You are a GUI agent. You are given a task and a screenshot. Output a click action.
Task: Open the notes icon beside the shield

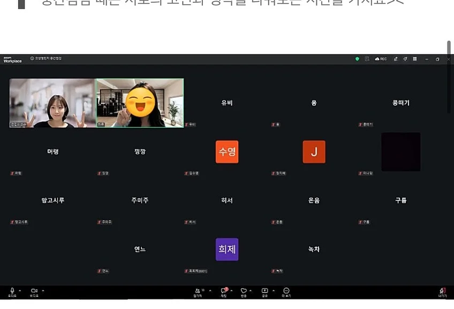pos(367,59)
